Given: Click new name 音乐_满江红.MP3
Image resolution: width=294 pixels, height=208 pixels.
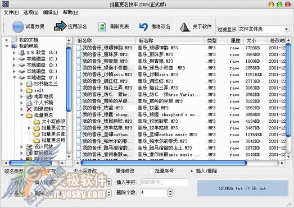Looking at the screenshot, I should click(155, 81).
